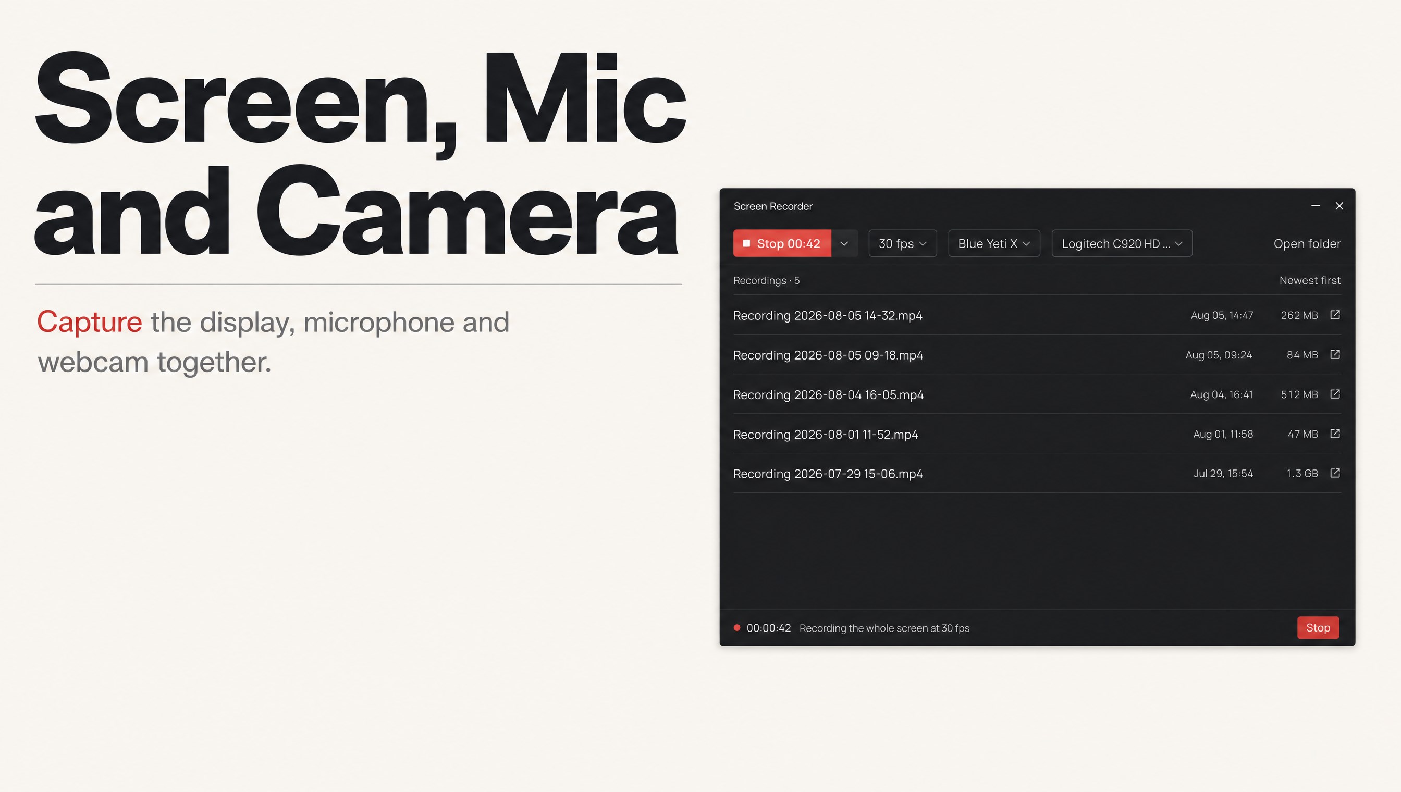Click the red recording indicator dot
Viewport: 1401px width, 792px height.
736,628
